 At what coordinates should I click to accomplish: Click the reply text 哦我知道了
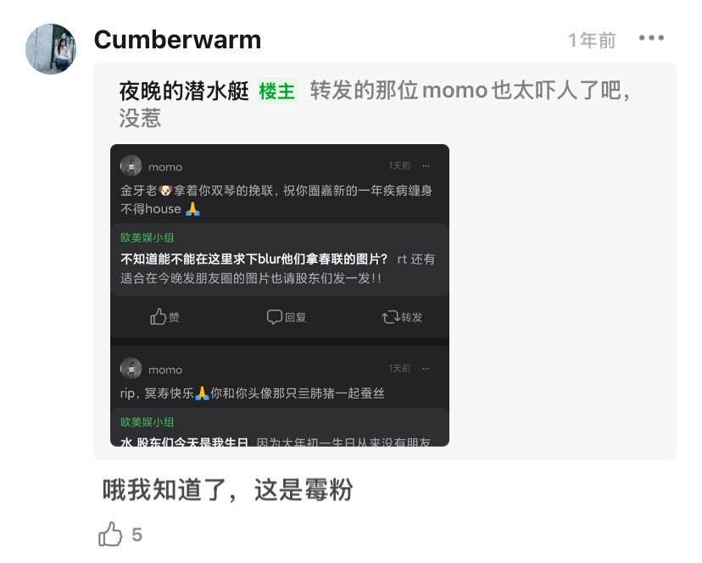click(x=164, y=489)
